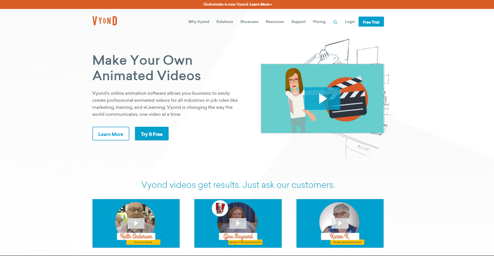The height and width of the screenshot is (256, 494).
Task: Click the Make Your Own Animated Videos heading
Action: pos(147,68)
